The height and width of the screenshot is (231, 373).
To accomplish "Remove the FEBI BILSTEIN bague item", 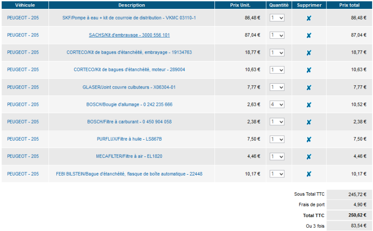I will [309, 174].
